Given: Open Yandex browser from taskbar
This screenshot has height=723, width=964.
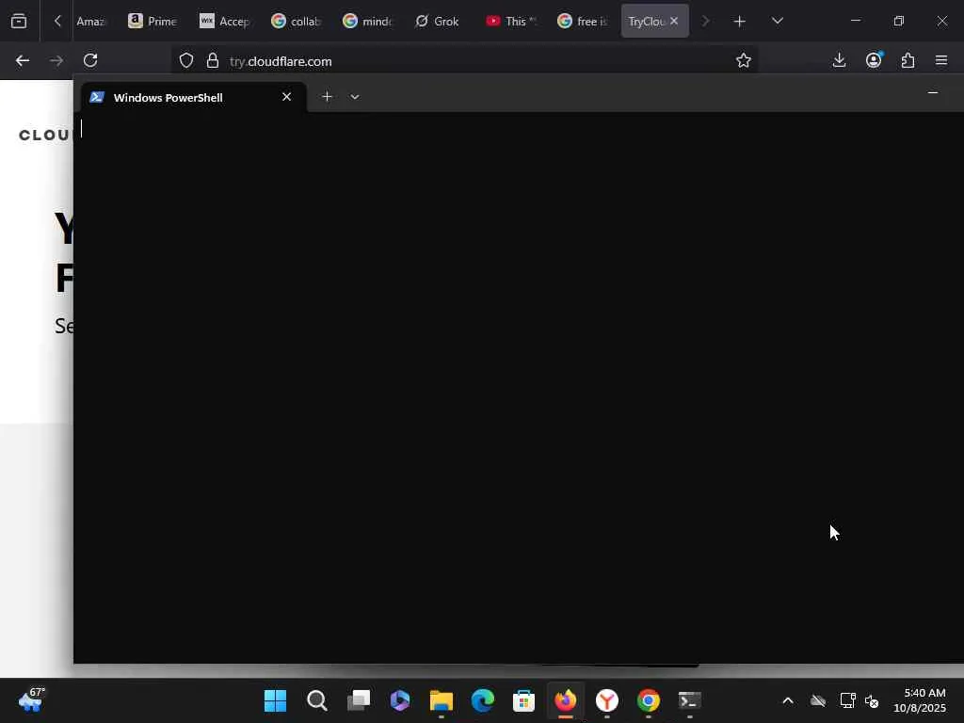Looking at the screenshot, I should tap(607, 700).
